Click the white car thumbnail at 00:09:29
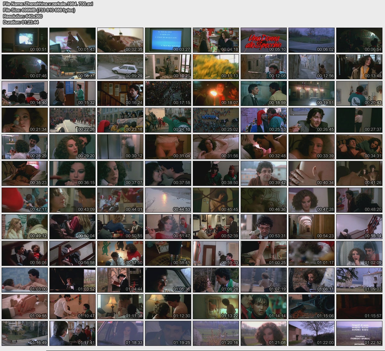This screenshot has width=385, height=351. point(120,67)
